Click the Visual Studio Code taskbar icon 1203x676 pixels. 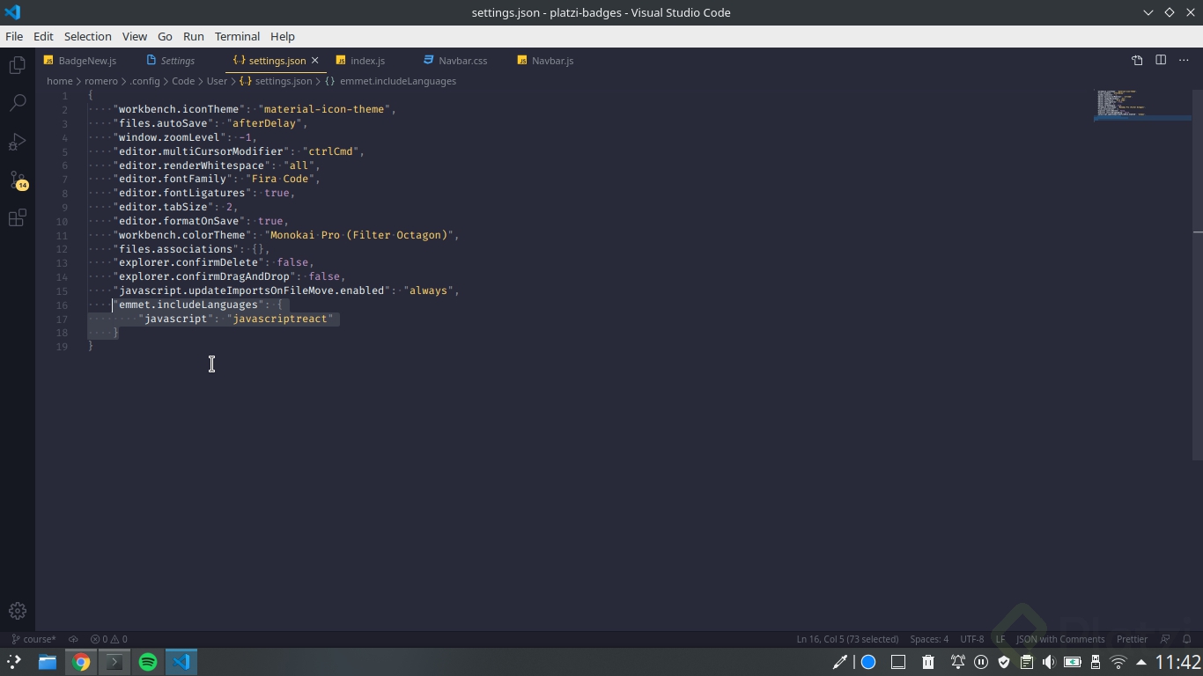click(181, 662)
